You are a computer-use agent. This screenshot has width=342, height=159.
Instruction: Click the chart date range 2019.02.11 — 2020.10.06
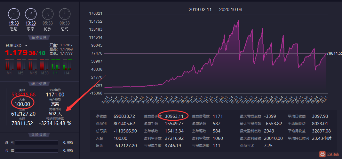click(215, 10)
